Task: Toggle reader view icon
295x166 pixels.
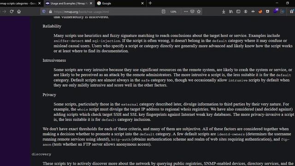Action: 163,12
